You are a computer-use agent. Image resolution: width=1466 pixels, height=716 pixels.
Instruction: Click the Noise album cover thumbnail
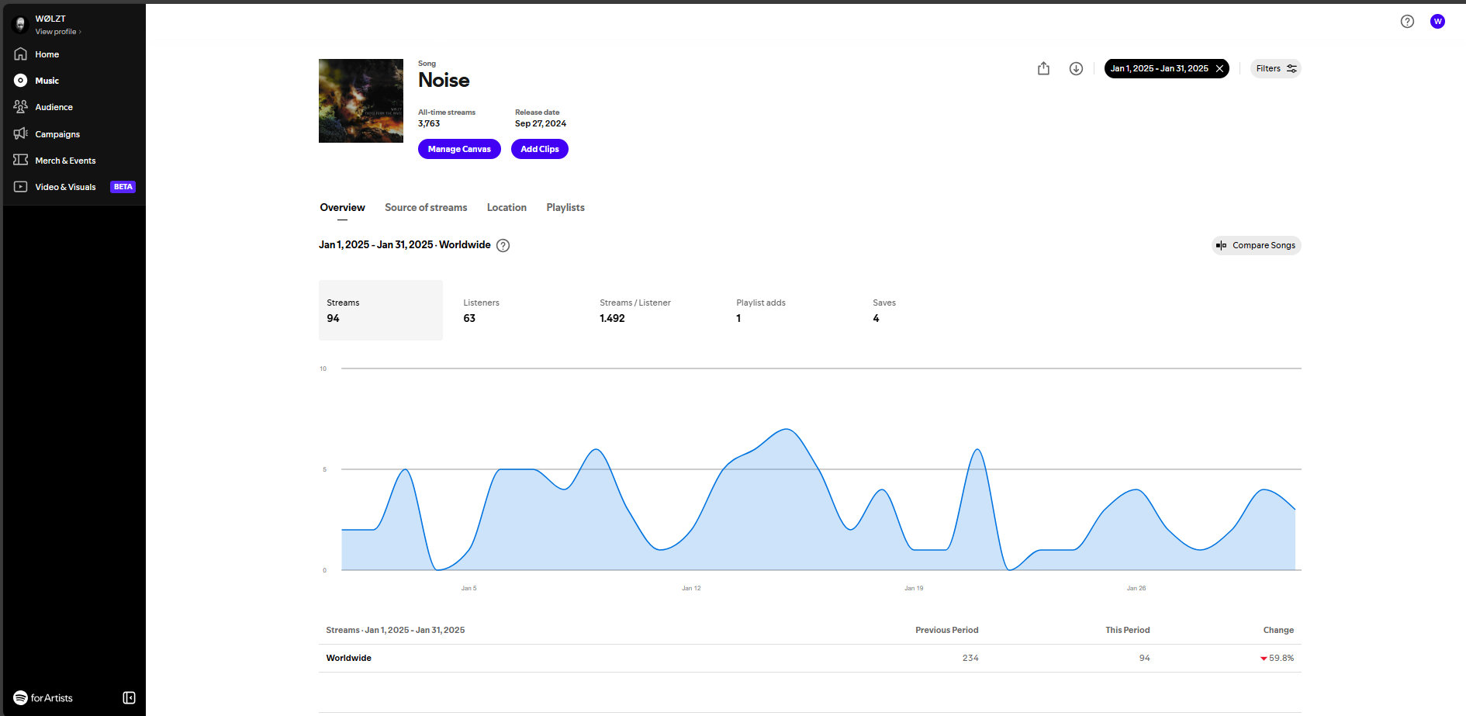coord(361,101)
